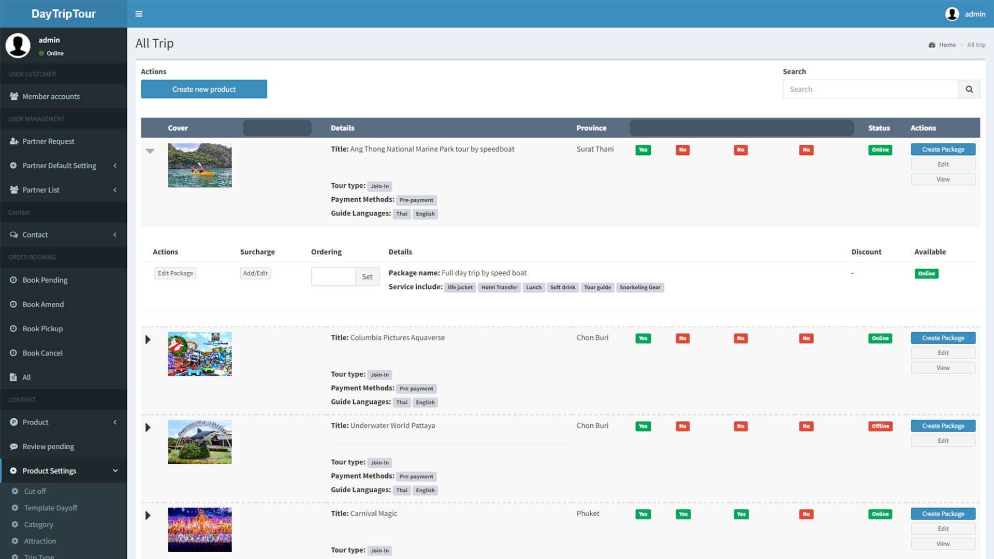The width and height of the screenshot is (994, 559).
Task: Toggle Offline status badge of Underwater World Pattaya
Action: point(880,426)
